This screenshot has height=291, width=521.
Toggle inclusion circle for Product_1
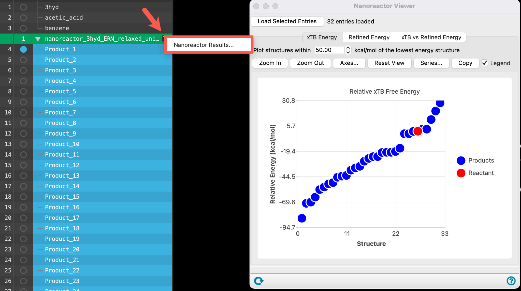23,49
